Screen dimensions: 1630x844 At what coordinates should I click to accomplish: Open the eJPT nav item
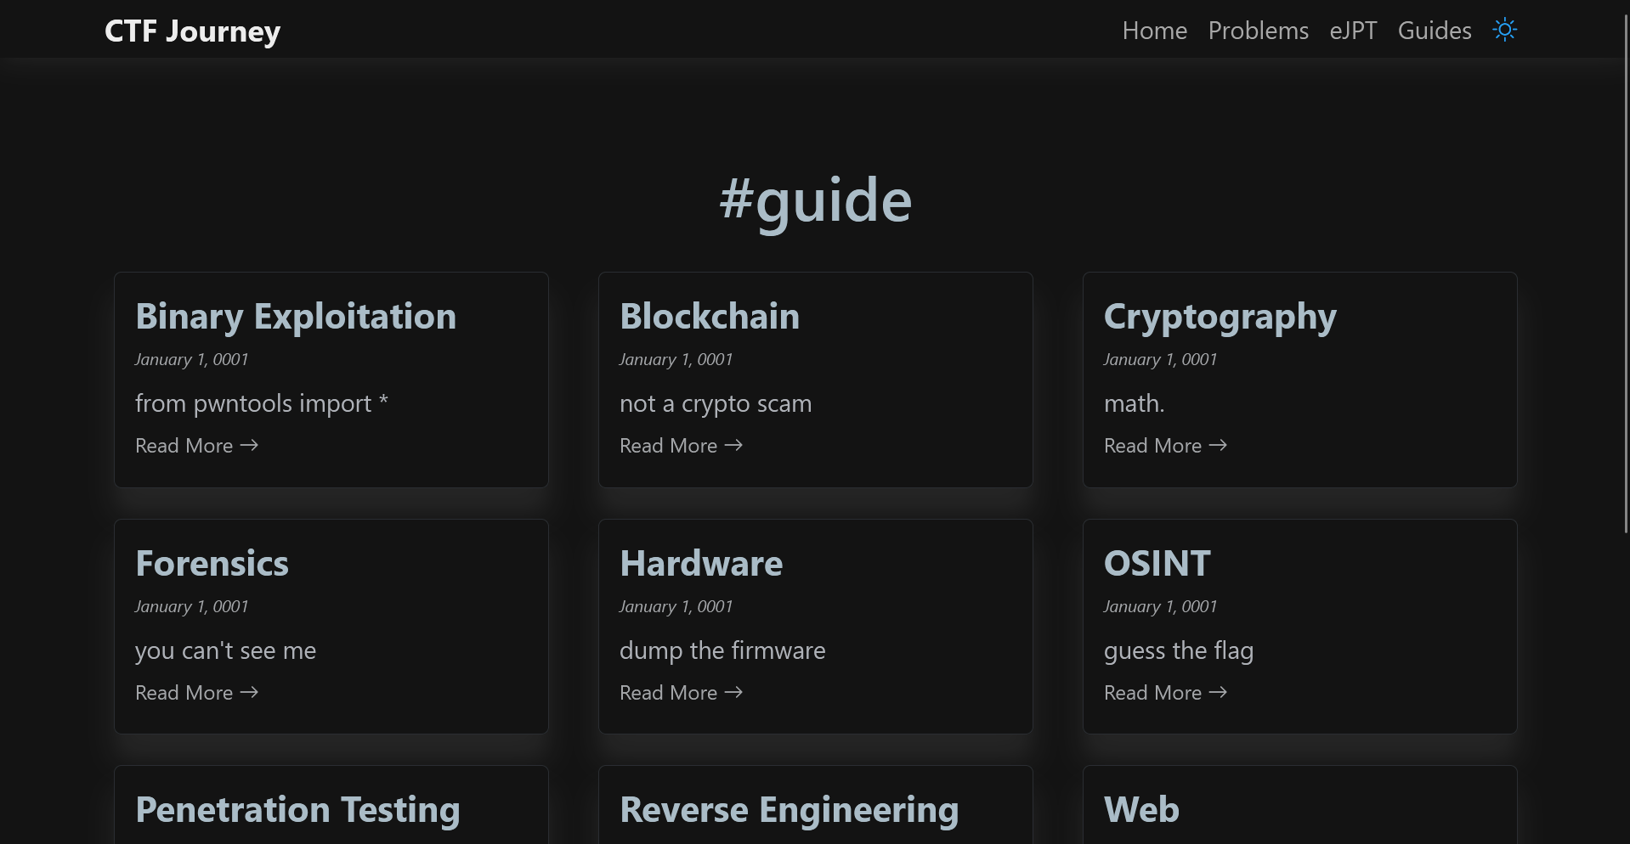(x=1353, y=31)
